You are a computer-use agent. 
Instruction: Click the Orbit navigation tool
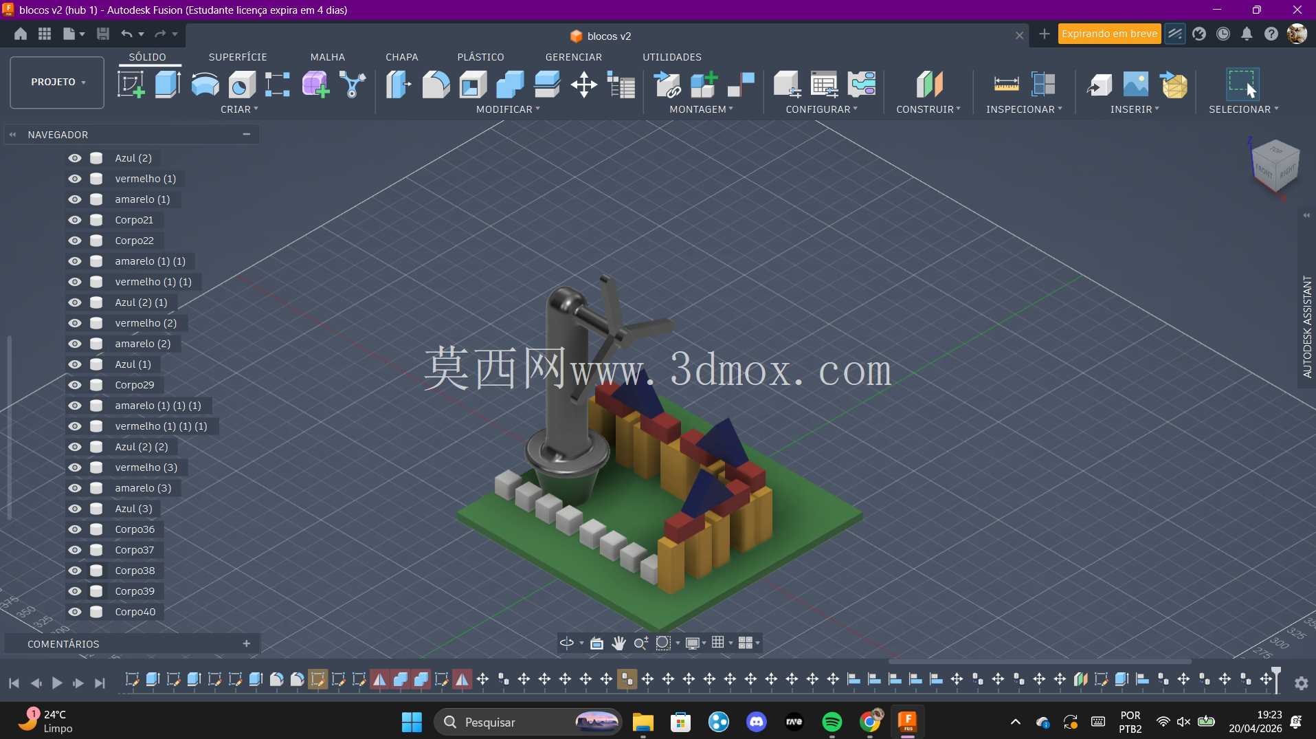(x=567, y=643)
